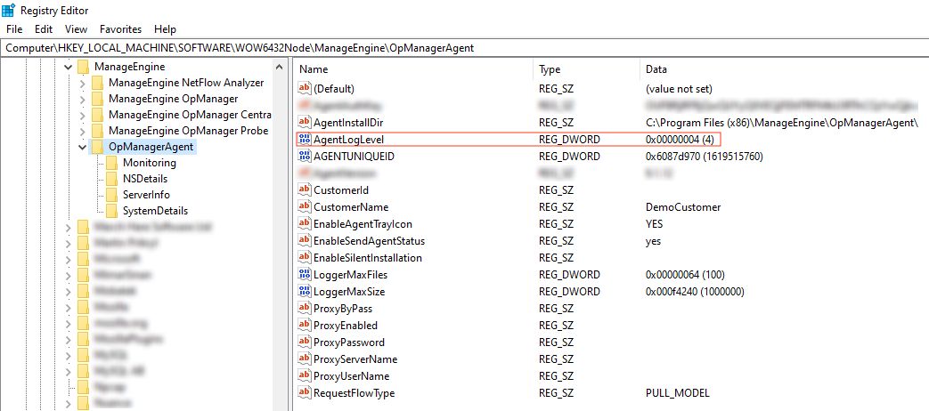Click string icon of EnableSilentInstallation value
929x411 pixels.
coord(305,258)
